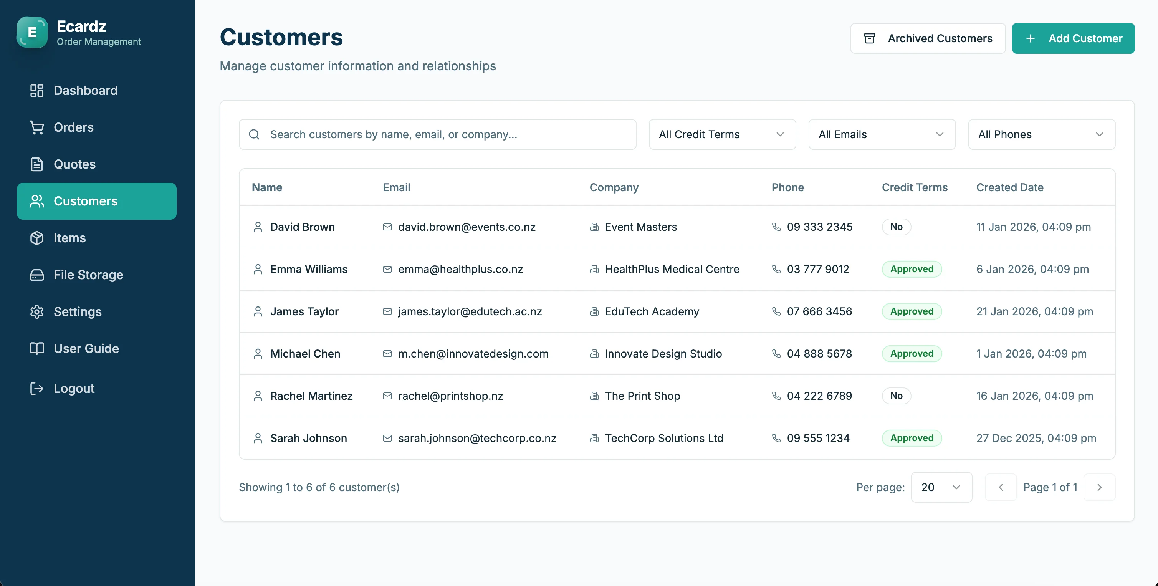Image resolution: width=1158 pixels, height=586 pixels.
Task: Click the phone icon beside 03 777 9012
Action: pos(776,270)
